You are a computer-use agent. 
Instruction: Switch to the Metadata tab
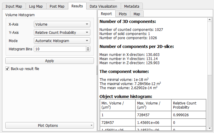(132, 6)
